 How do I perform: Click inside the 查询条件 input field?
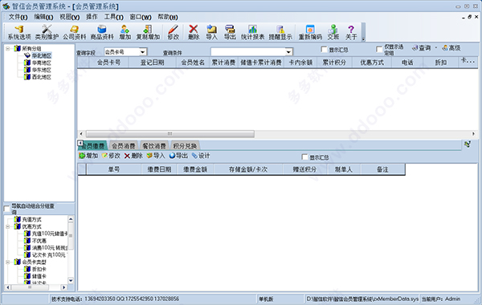tap(248, 52)
